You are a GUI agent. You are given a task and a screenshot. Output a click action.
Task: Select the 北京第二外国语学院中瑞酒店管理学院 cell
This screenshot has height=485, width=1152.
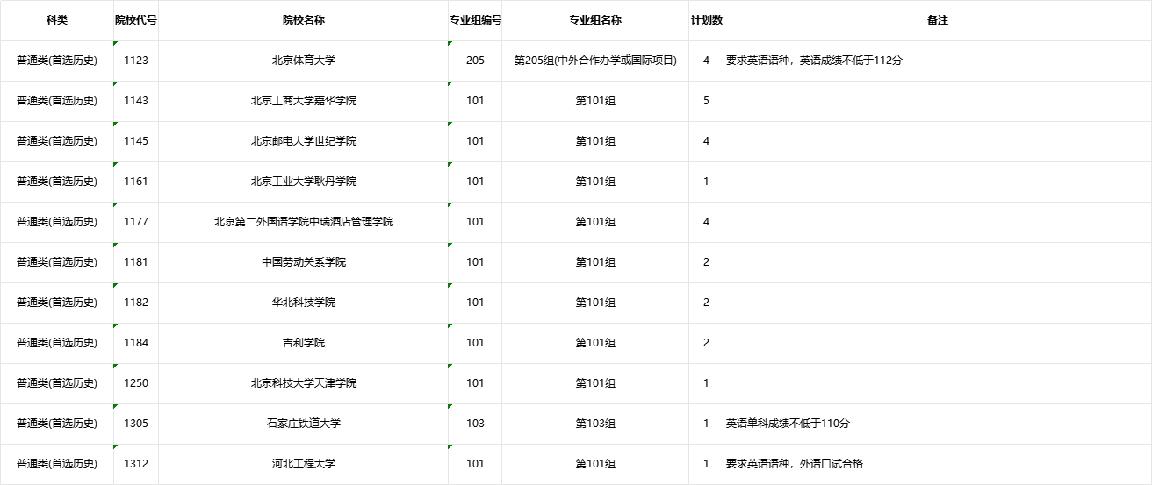click(x=303, y=222)
